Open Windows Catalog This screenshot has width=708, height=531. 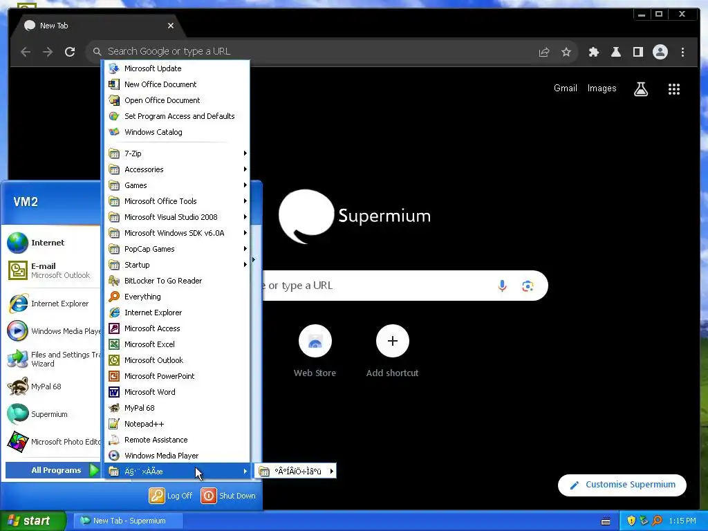[x=177, y=132]
